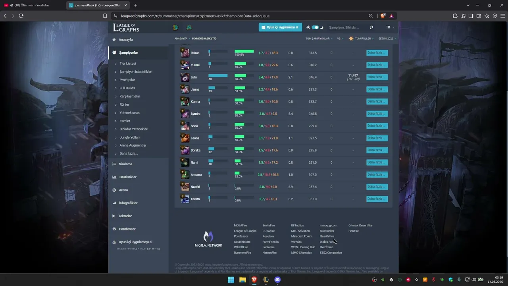Click the Brave Rewards triangle icon
This screenshot has width=508, height=286.
click(x=391, y=16)
